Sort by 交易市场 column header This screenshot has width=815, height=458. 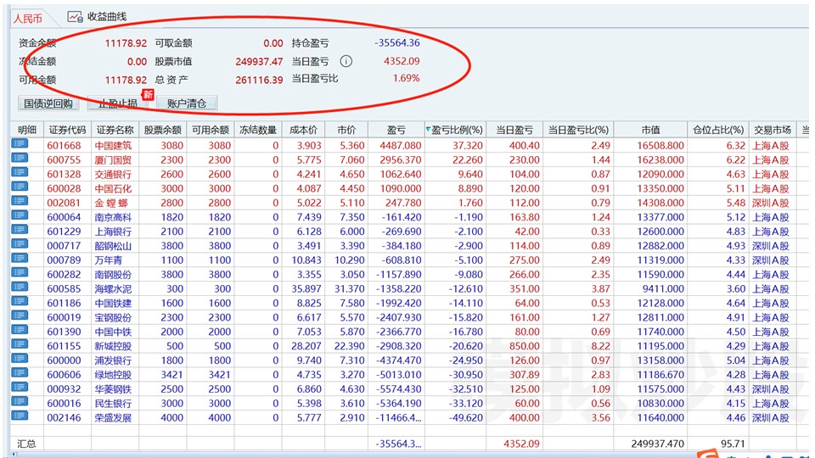(x=773, y=130)
